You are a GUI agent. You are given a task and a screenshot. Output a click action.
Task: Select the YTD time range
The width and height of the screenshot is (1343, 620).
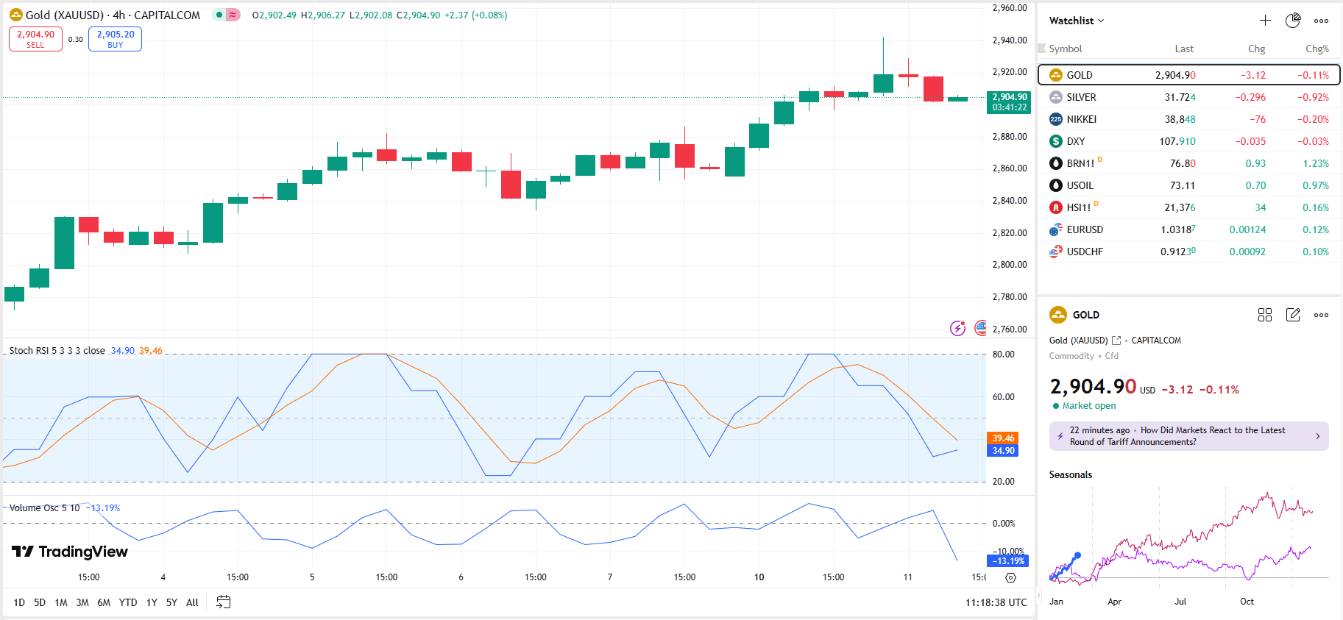pos(128,602)
